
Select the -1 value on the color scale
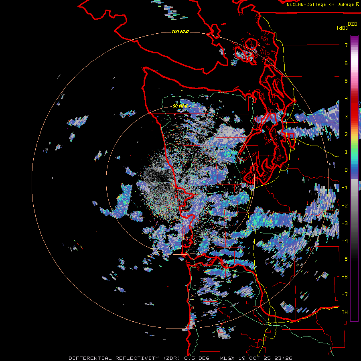pyautogui.click(x=345, y=188)
